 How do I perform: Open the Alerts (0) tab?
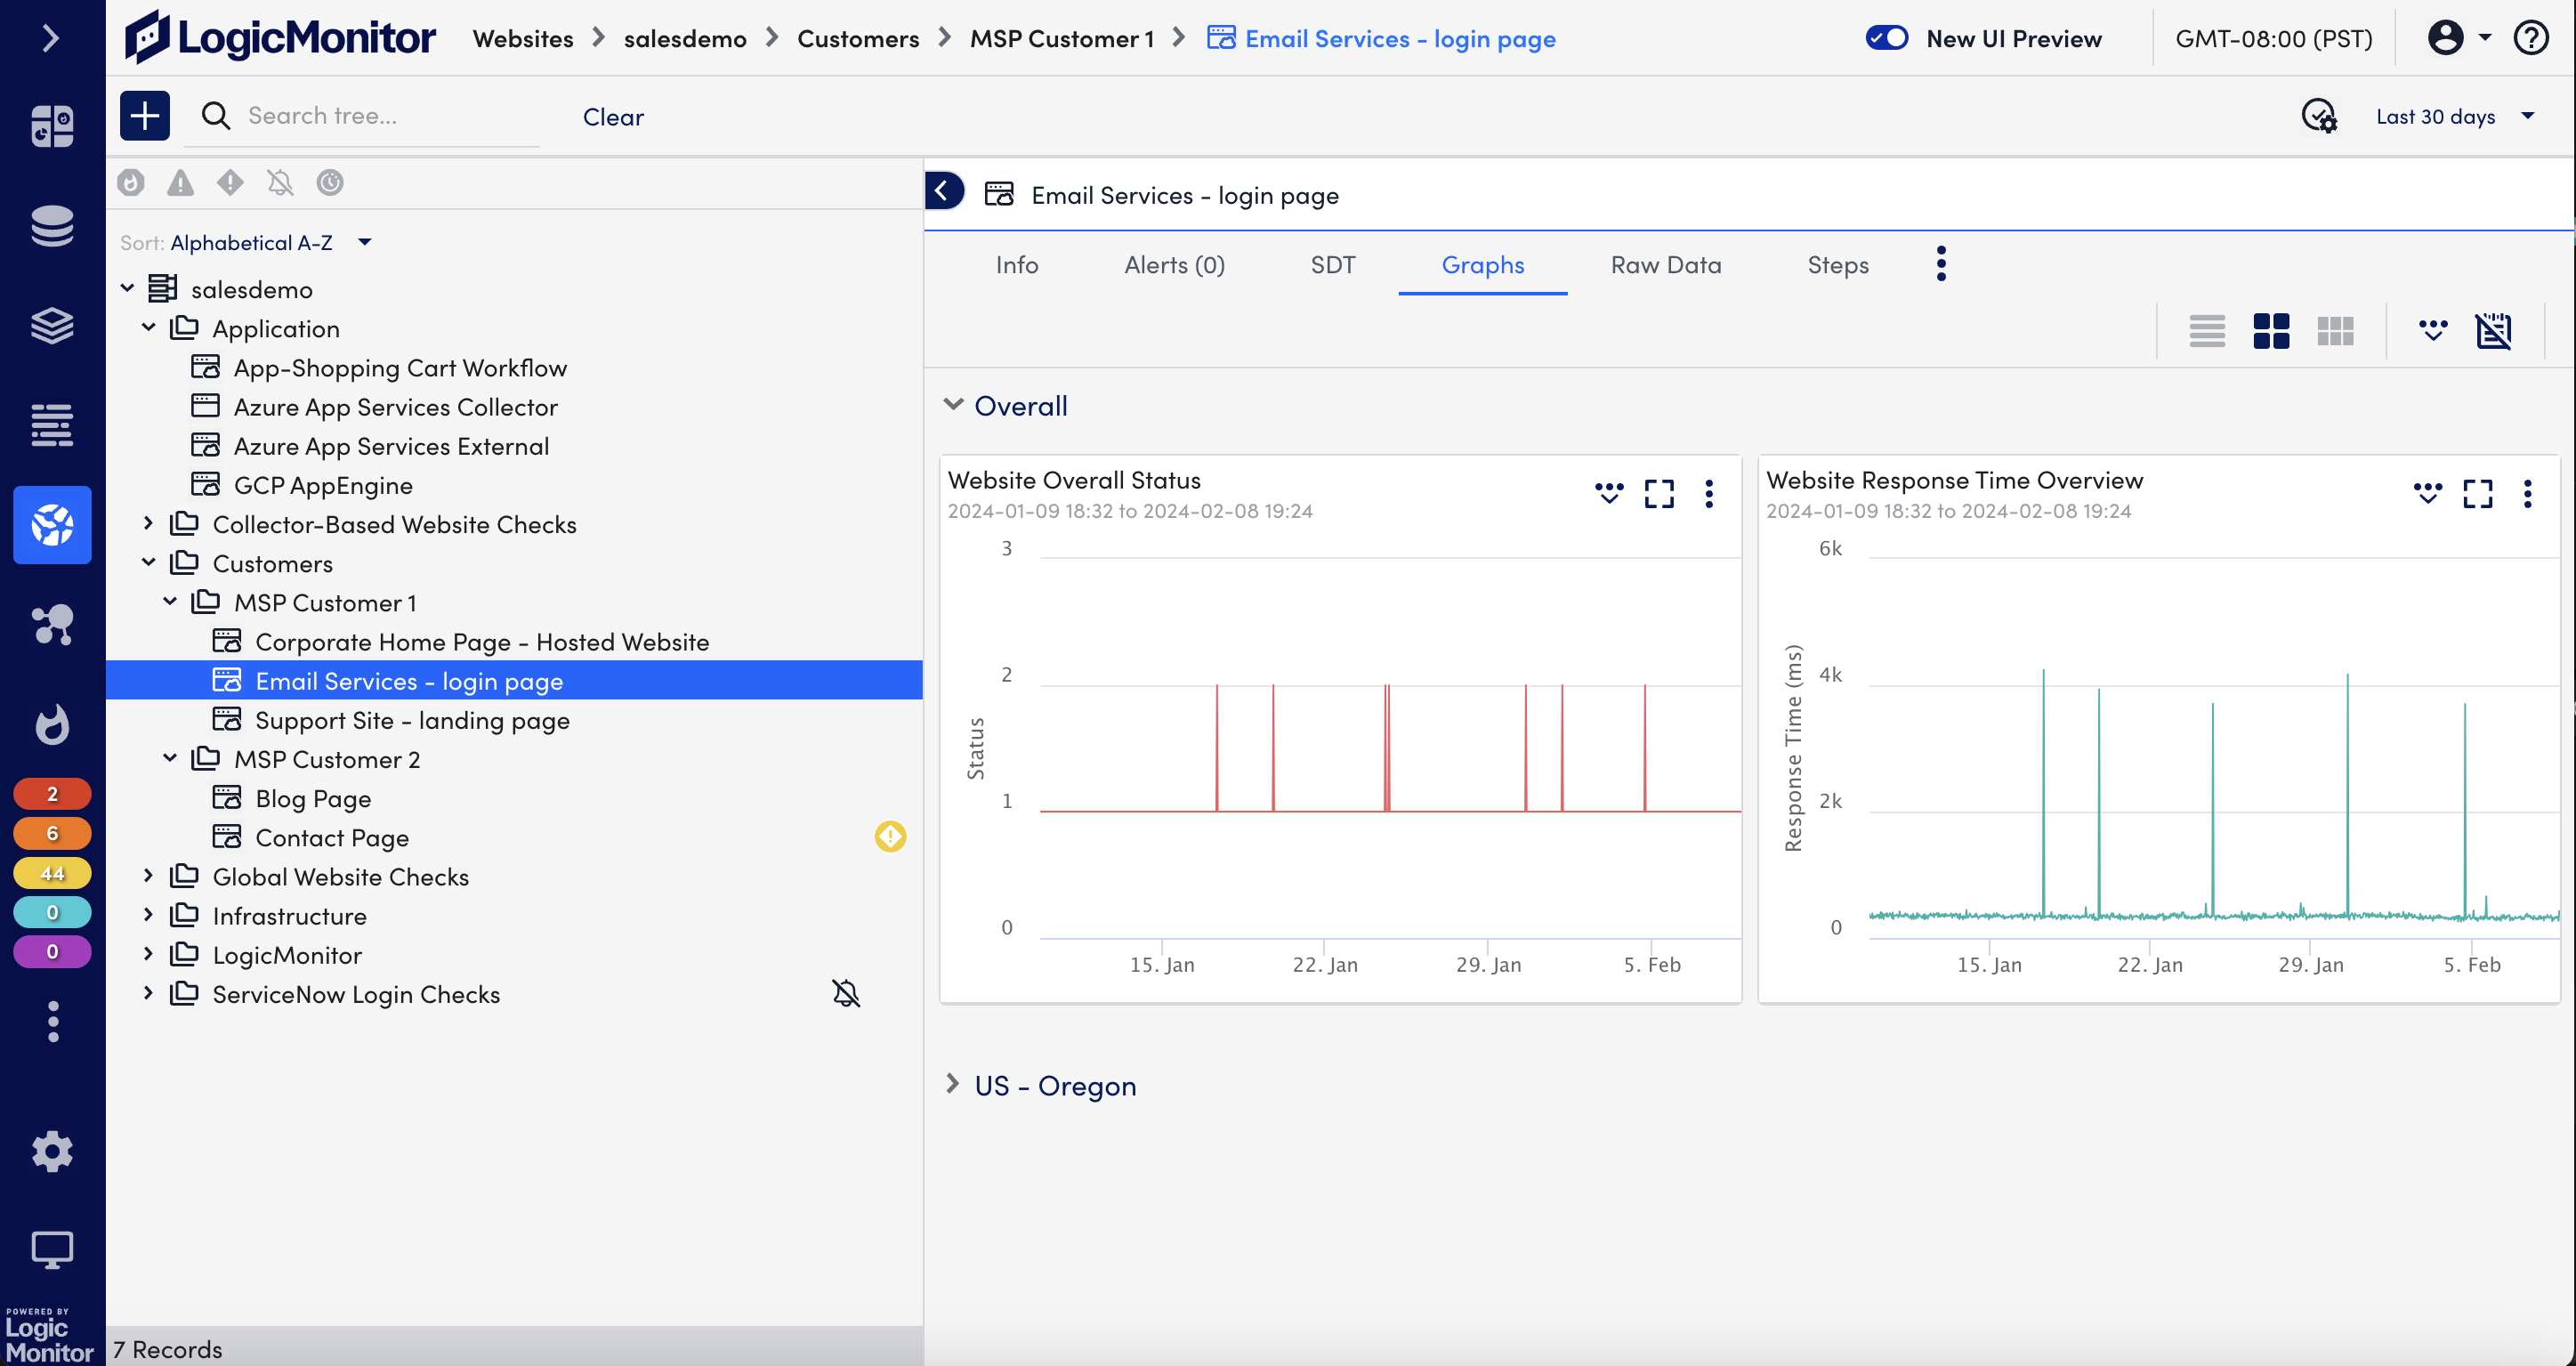click(x=1174, y=265)
